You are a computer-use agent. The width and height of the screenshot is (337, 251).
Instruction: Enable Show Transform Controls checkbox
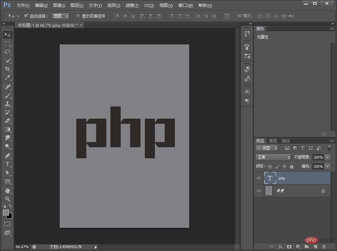pos(78,16)
